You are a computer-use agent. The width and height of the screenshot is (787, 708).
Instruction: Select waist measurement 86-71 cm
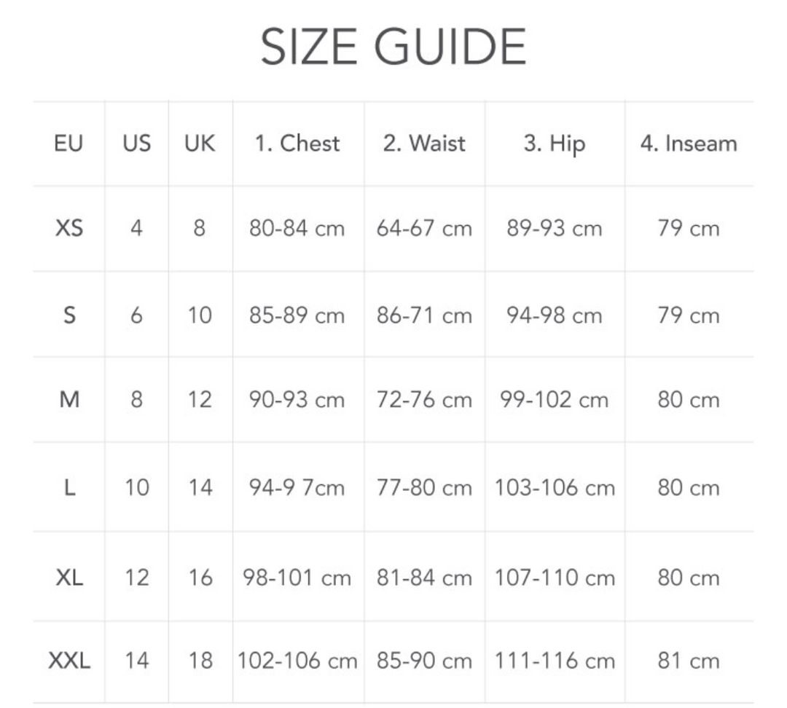pos(424,315)
